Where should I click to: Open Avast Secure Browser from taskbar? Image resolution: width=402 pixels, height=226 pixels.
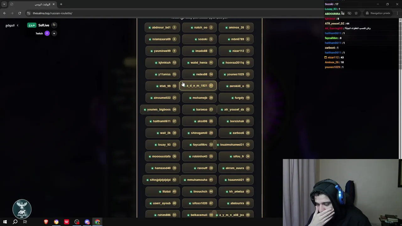[56, 222]
